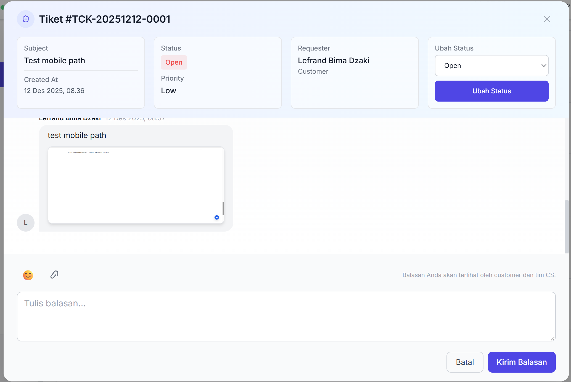Click Kirim Balasan to send reply
The width and height of the screenshot is (571, 382).
(x=521, y=362)
